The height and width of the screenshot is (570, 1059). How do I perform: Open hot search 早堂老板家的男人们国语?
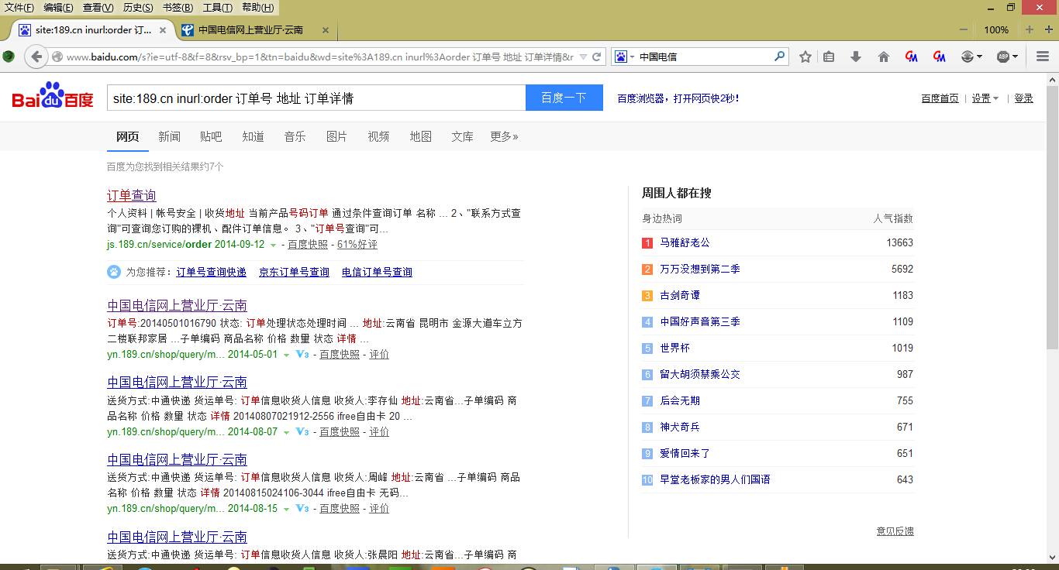(715, 480)
